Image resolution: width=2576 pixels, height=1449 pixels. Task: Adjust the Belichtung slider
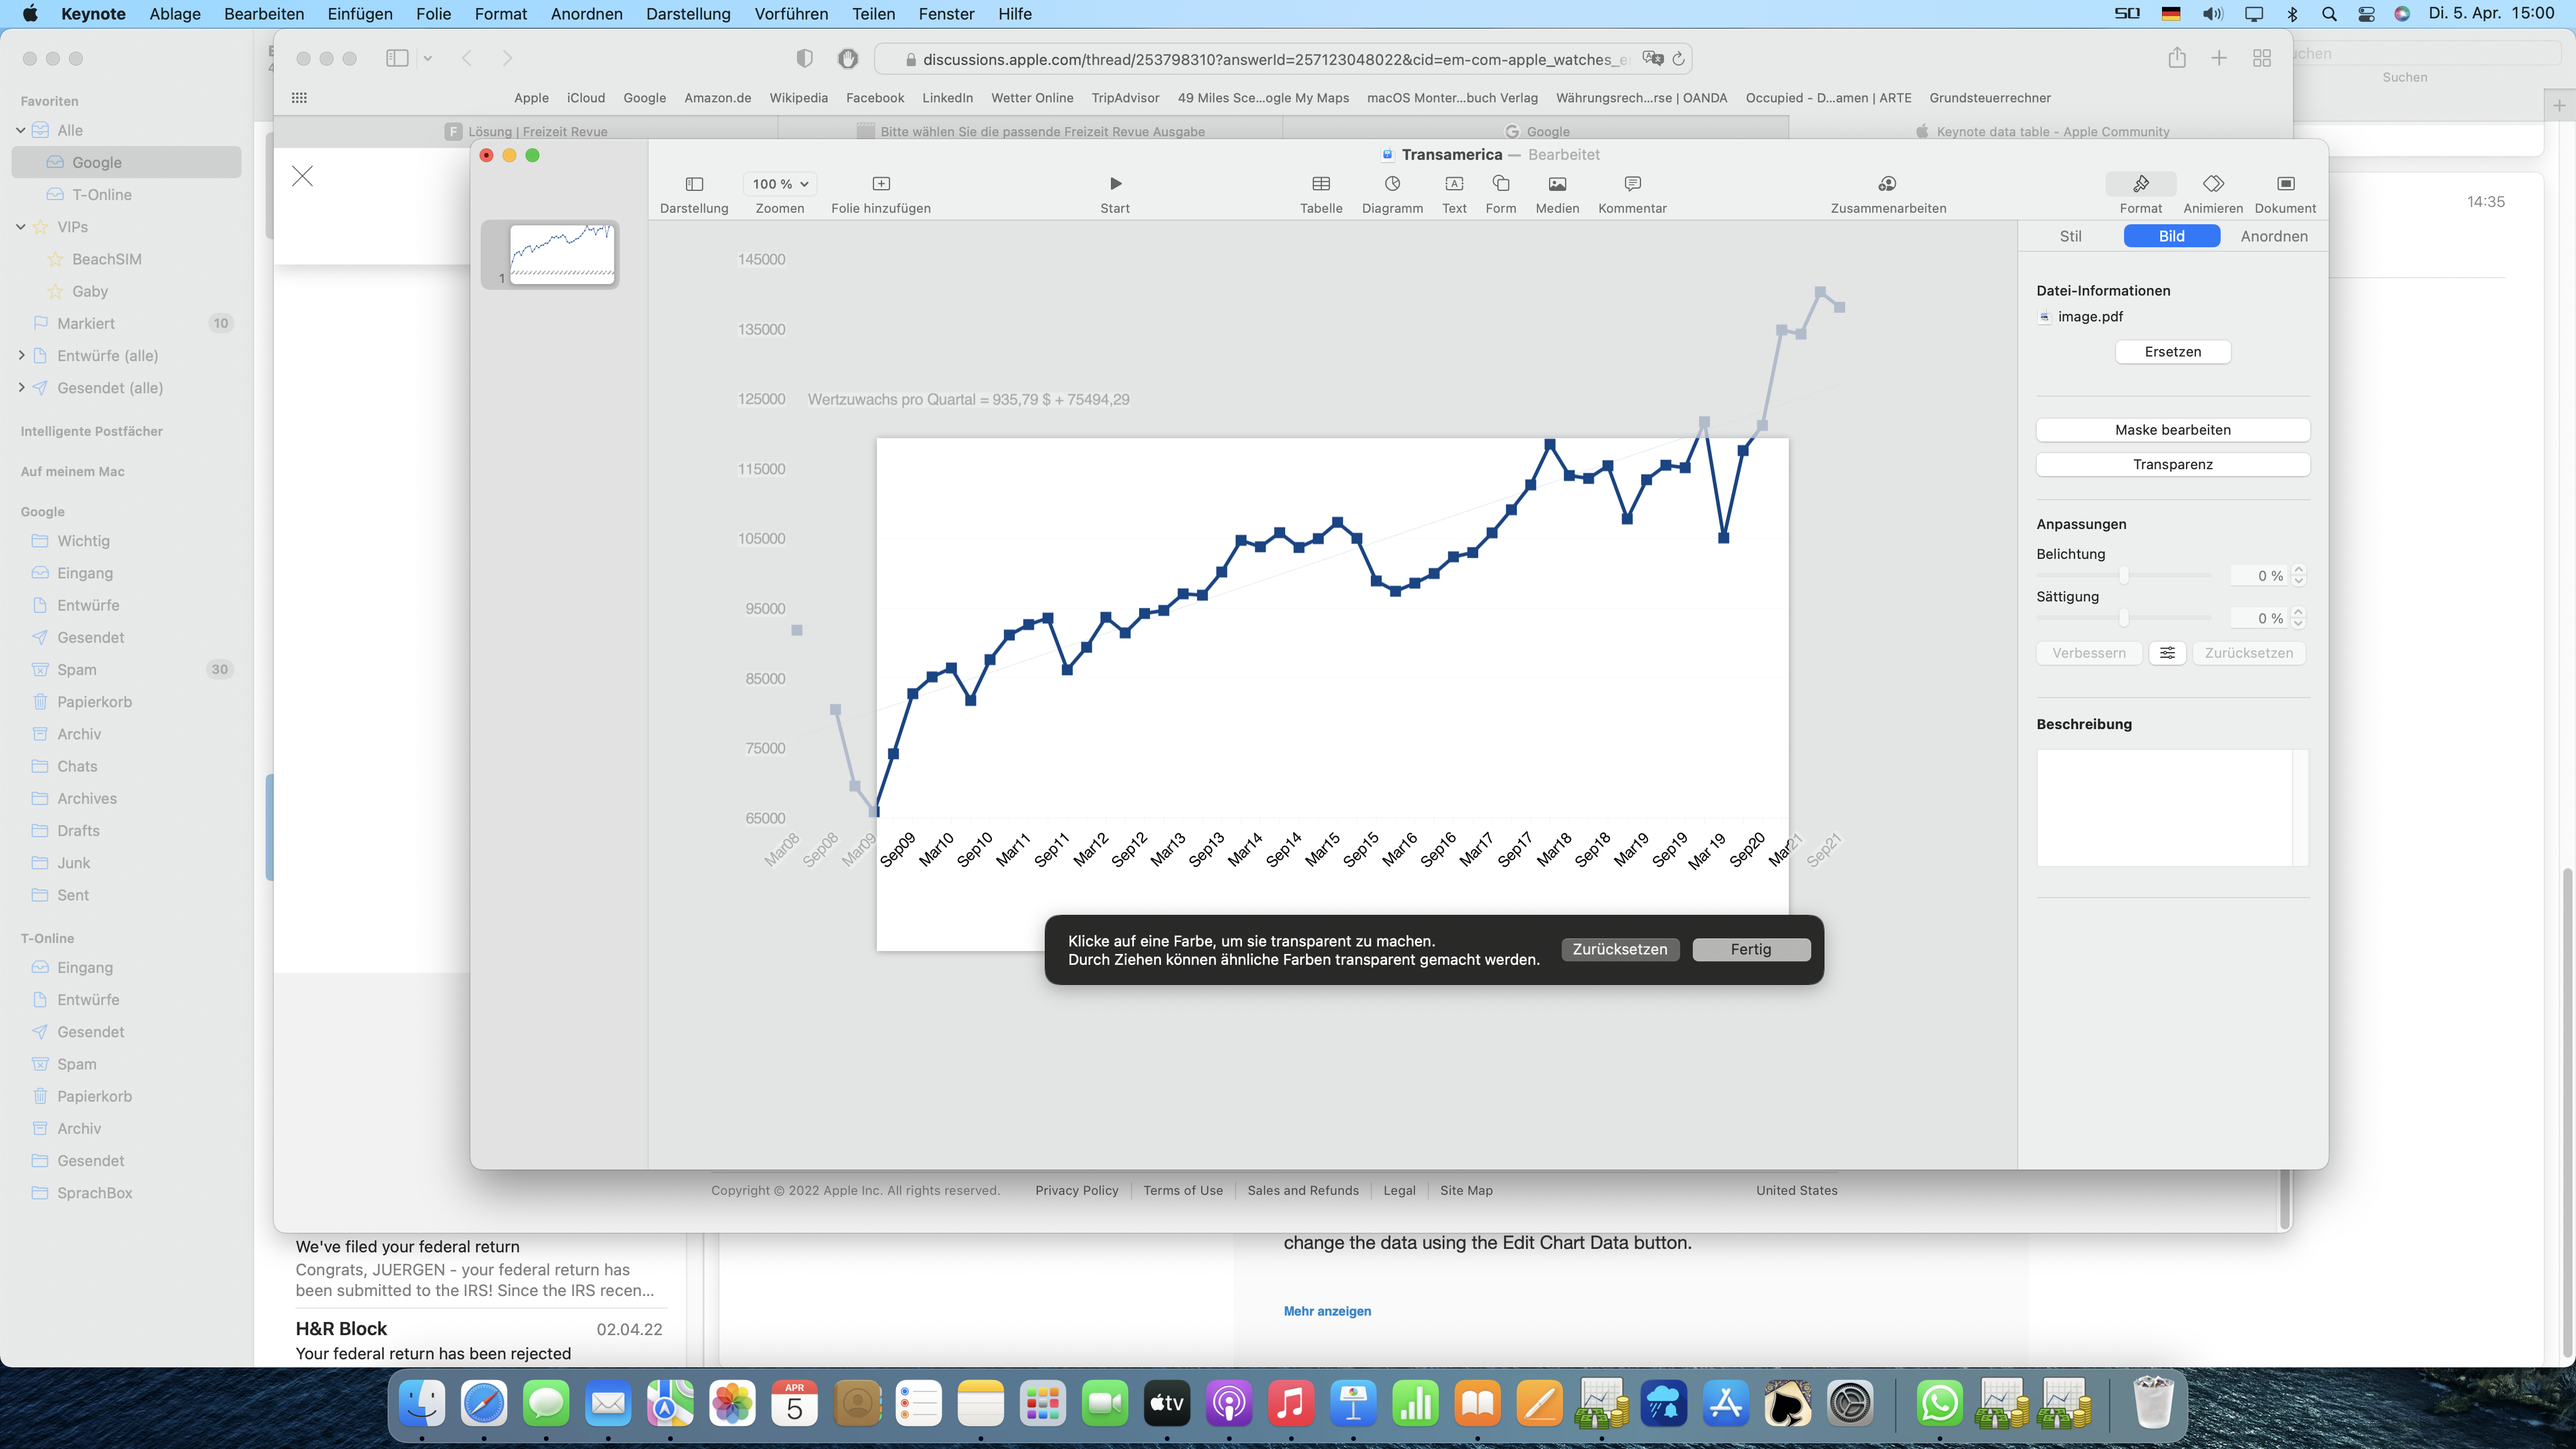[x=2123, y=575]
